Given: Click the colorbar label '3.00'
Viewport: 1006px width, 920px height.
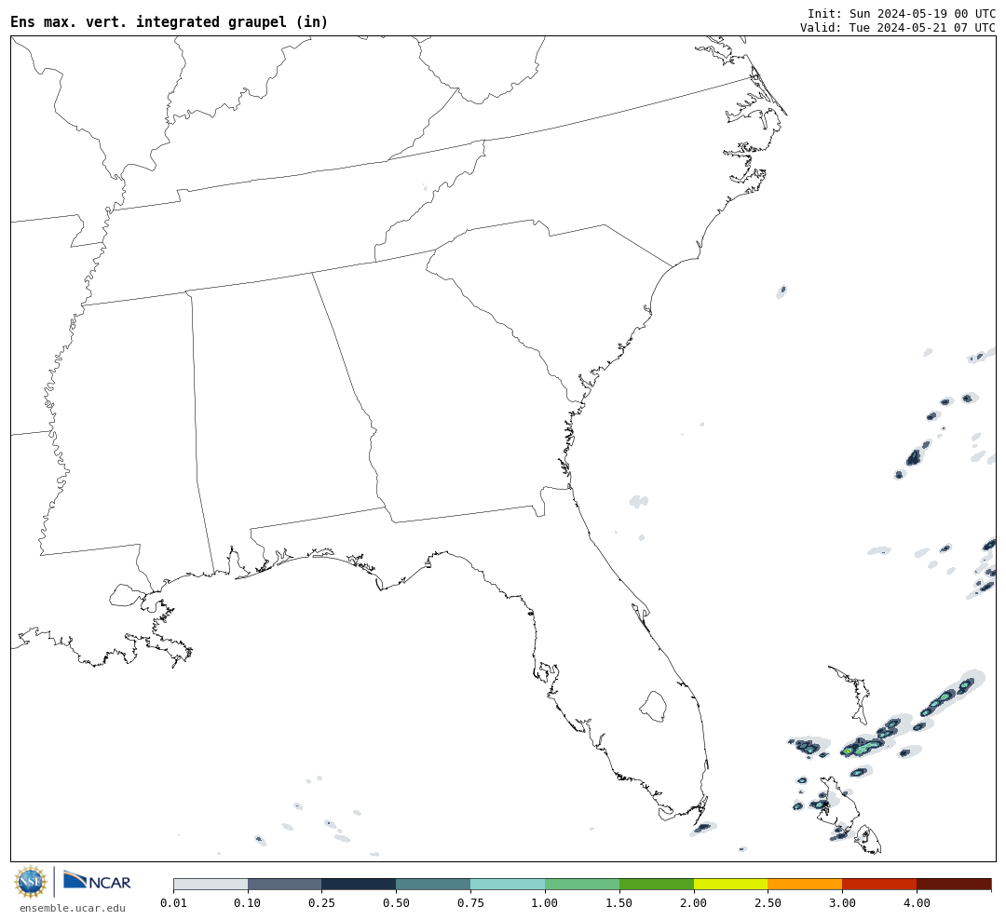Looking at the screenshot, I should click(842, 902).
